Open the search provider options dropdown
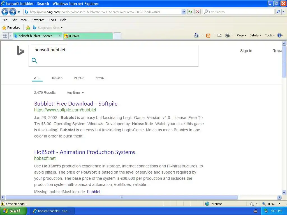Screen dimensions: 287x215 (283, 12)
